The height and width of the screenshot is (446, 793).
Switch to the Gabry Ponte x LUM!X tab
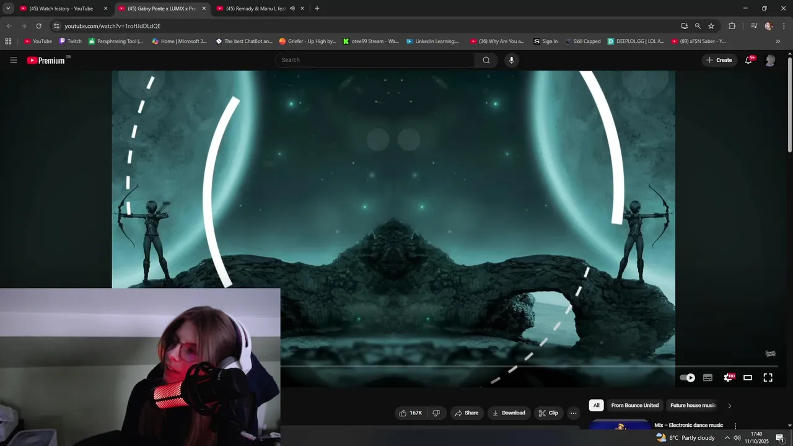tap(161, 9)
